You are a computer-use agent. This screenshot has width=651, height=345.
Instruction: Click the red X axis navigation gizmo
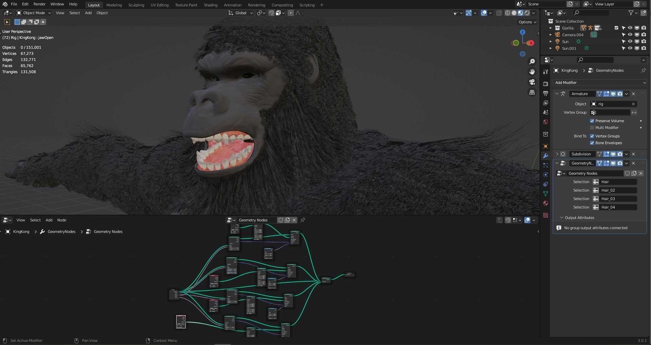click(531, 43)
